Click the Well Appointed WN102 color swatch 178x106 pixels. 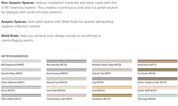(21, 61)
